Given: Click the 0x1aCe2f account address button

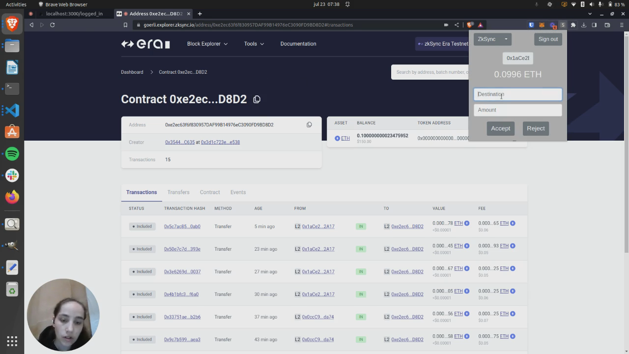Looking at the screenshot, I should (x=518, y=58).
